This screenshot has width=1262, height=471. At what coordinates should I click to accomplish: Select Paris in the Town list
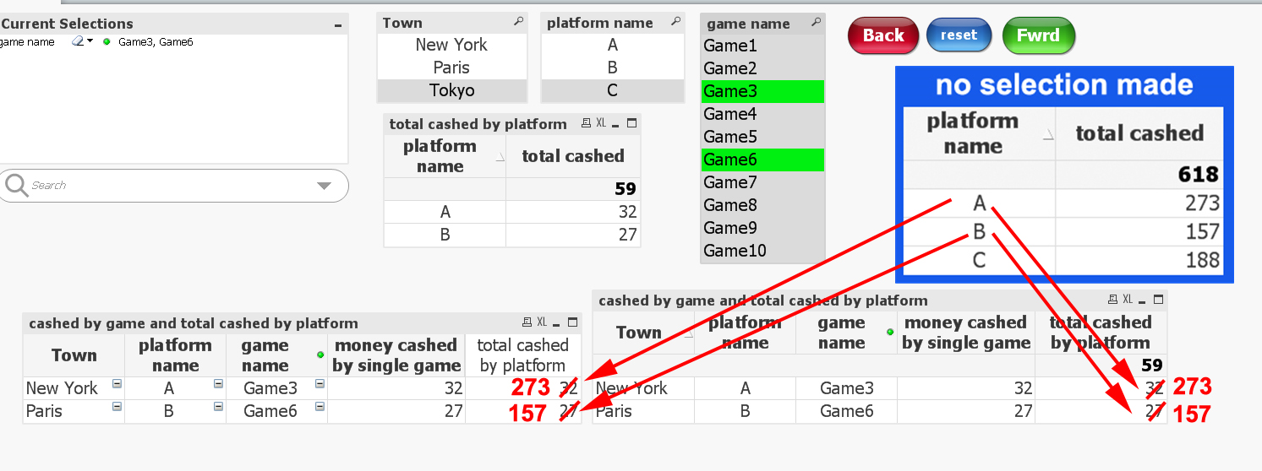pyautogui.click(x=452, y=68)
